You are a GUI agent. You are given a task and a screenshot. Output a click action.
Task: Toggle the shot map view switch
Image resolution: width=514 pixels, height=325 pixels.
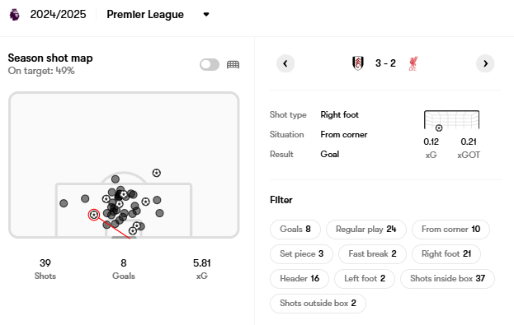[x=210, y=64]
